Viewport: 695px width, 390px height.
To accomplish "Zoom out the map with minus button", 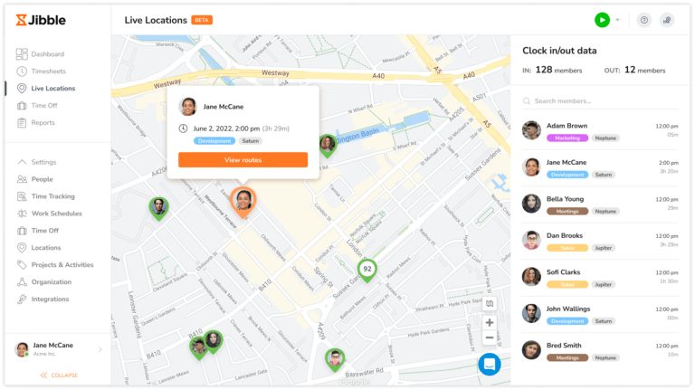I will click(x=490, y=338).
